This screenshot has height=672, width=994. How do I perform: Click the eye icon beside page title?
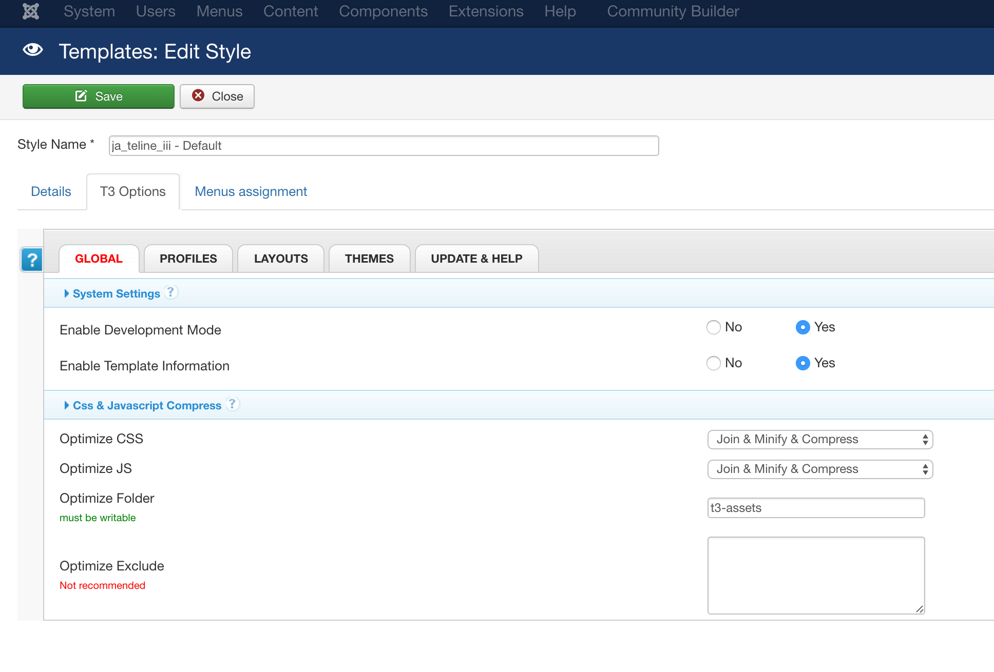tap(33, 50)
